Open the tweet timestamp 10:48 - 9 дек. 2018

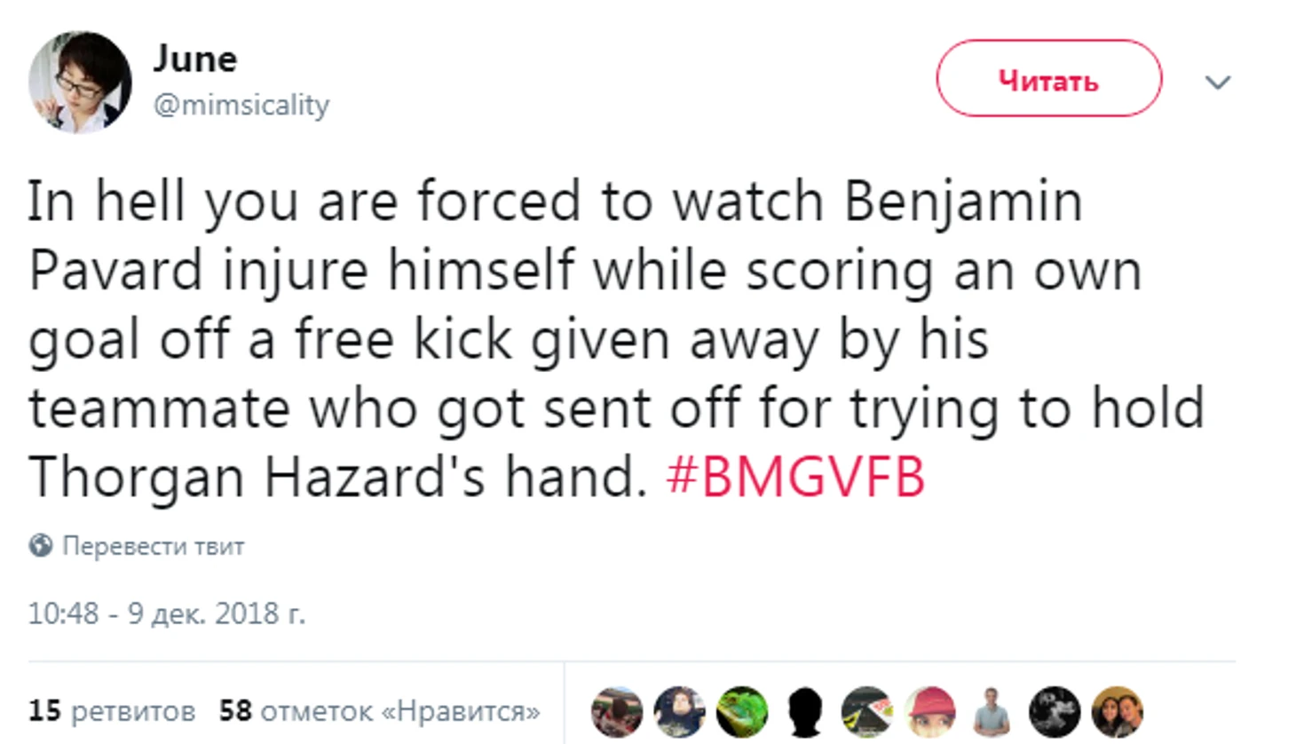(x=167, y=613)
